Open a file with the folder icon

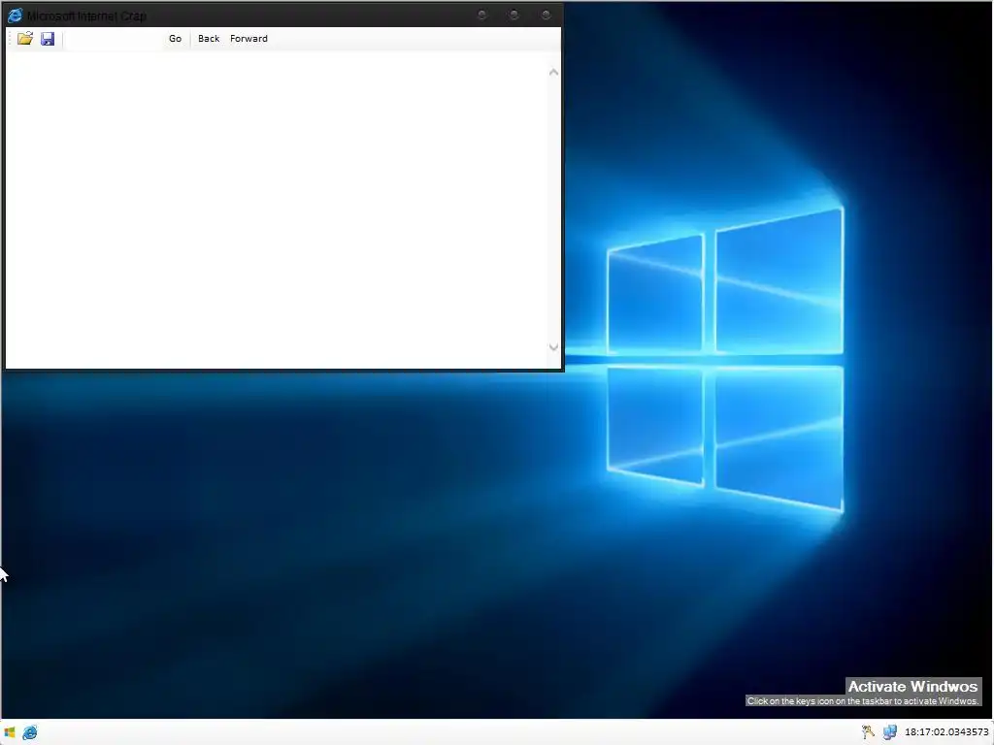click(24, 39)
